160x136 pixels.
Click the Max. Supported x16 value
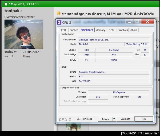click(139, 97)
